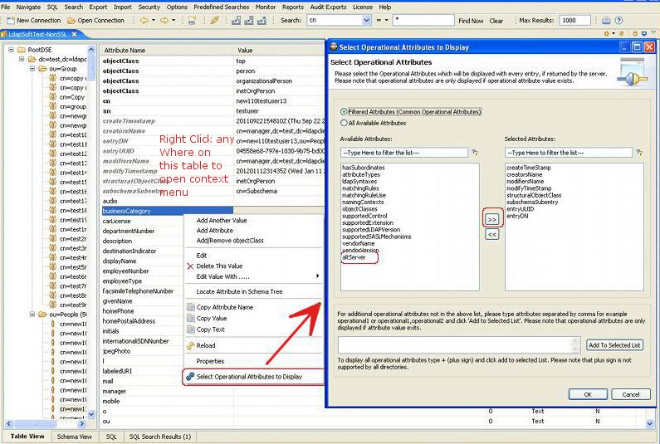Viewport: 660px width, 444px height.
Task: Click the Reload icon in context menu
Action: pos(190,345)
